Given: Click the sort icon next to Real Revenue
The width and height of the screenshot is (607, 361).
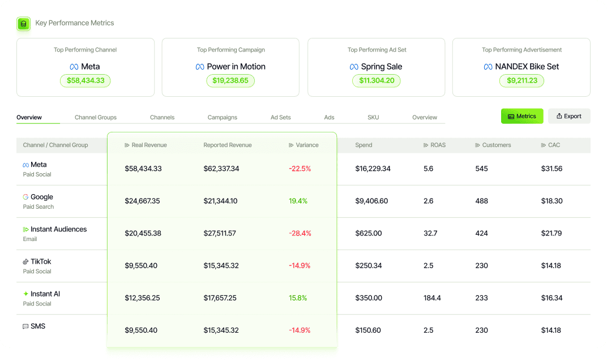Looking at the screenshot, I should (x=127, y=145).
